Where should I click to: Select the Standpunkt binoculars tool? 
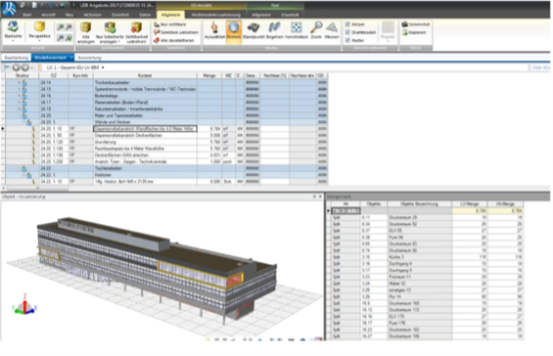[253, 30]
